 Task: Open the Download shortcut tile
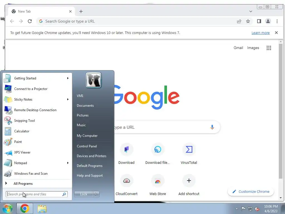click(127, 154)
